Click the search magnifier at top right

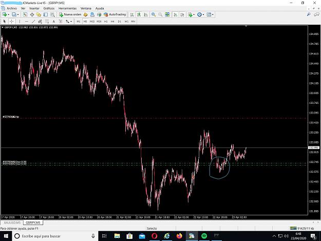tap(309, 14)
